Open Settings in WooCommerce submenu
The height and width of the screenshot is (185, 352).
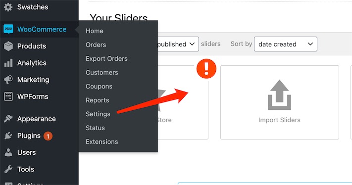98,114
